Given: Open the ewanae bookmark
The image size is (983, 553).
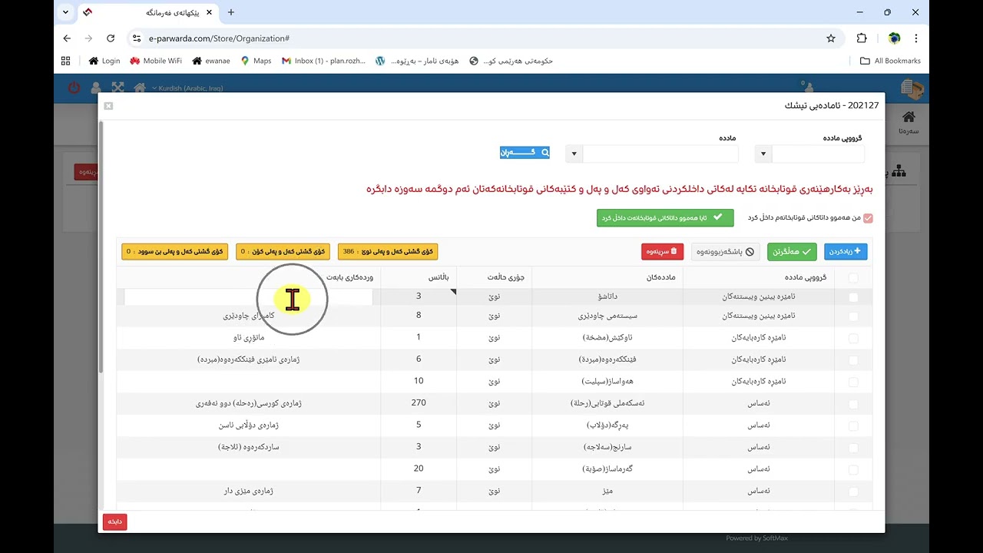Looking at the screenshot, I should point(211,61).
